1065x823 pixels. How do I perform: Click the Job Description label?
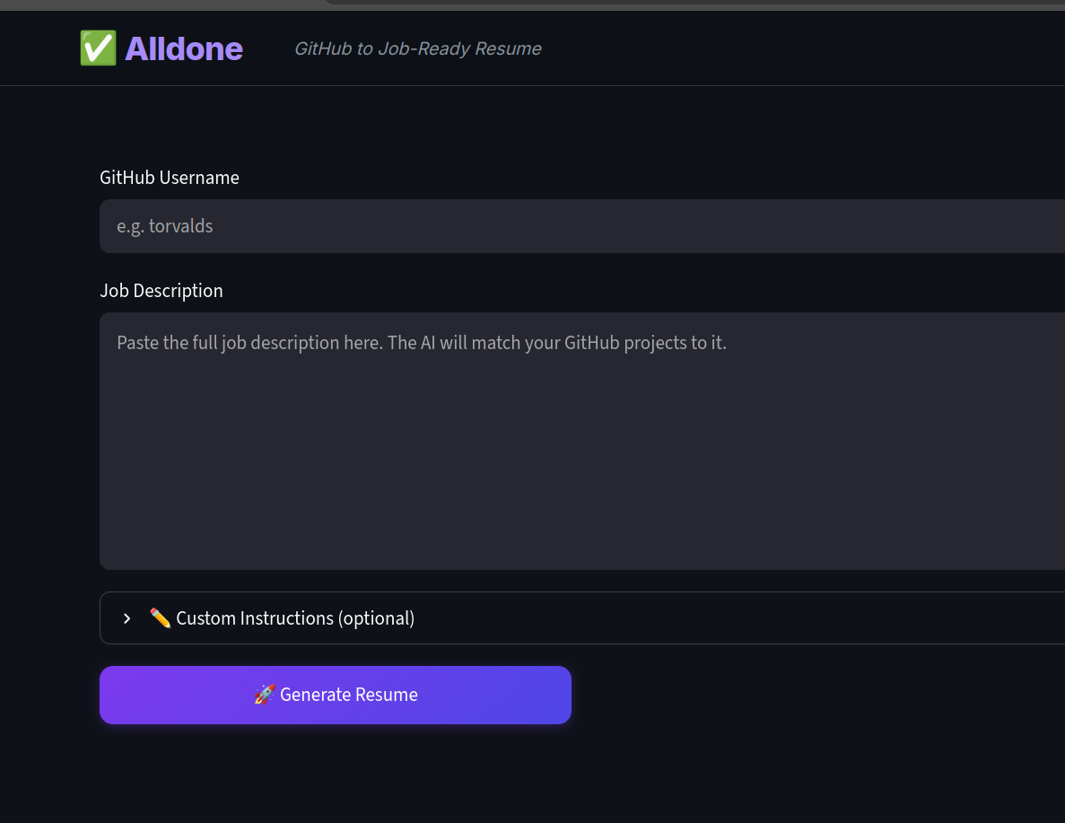(x=161, y=291)
